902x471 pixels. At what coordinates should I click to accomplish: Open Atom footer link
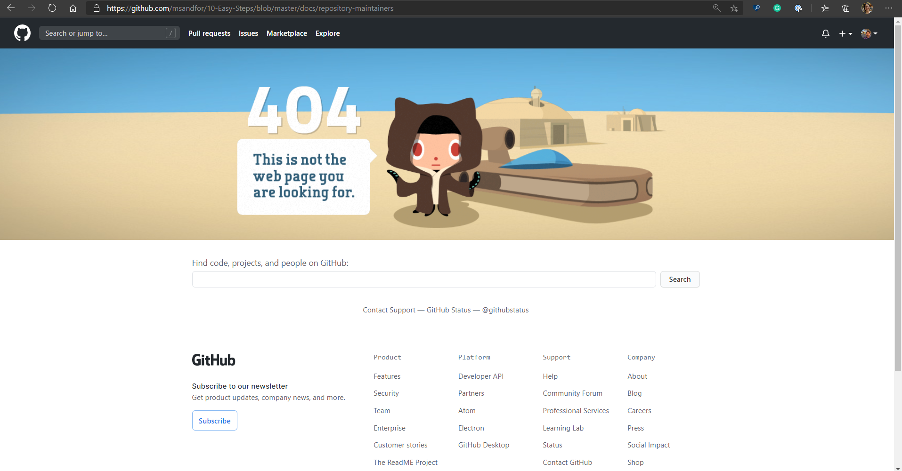(467, 411)
